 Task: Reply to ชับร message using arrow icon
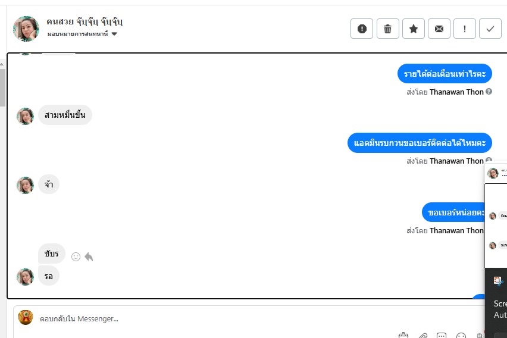click(89, 257)
